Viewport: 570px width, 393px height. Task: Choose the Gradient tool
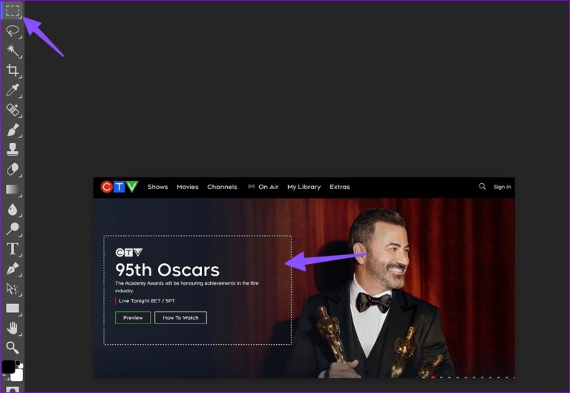(x=13, y=189)
